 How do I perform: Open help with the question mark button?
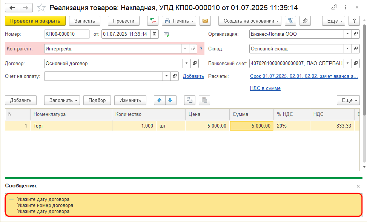click(x=354, y=21)
